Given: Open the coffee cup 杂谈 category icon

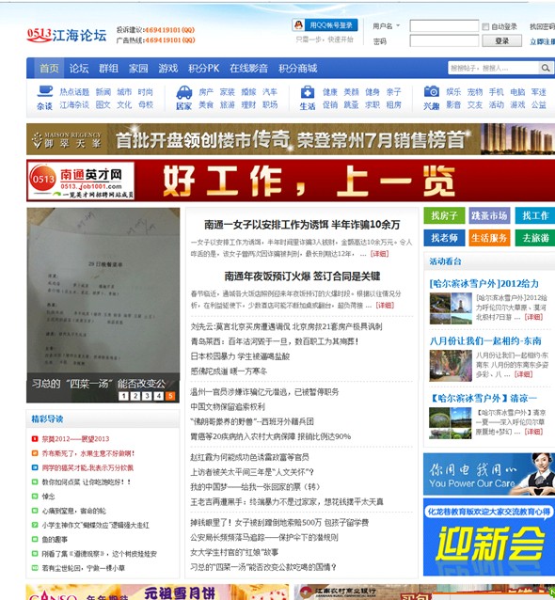Looking at the screenshot, I should click(x=45, y=91).
